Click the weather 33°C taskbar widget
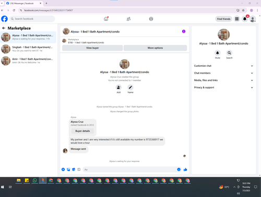Viewport: 261px width, 197px height. point(224,187)
